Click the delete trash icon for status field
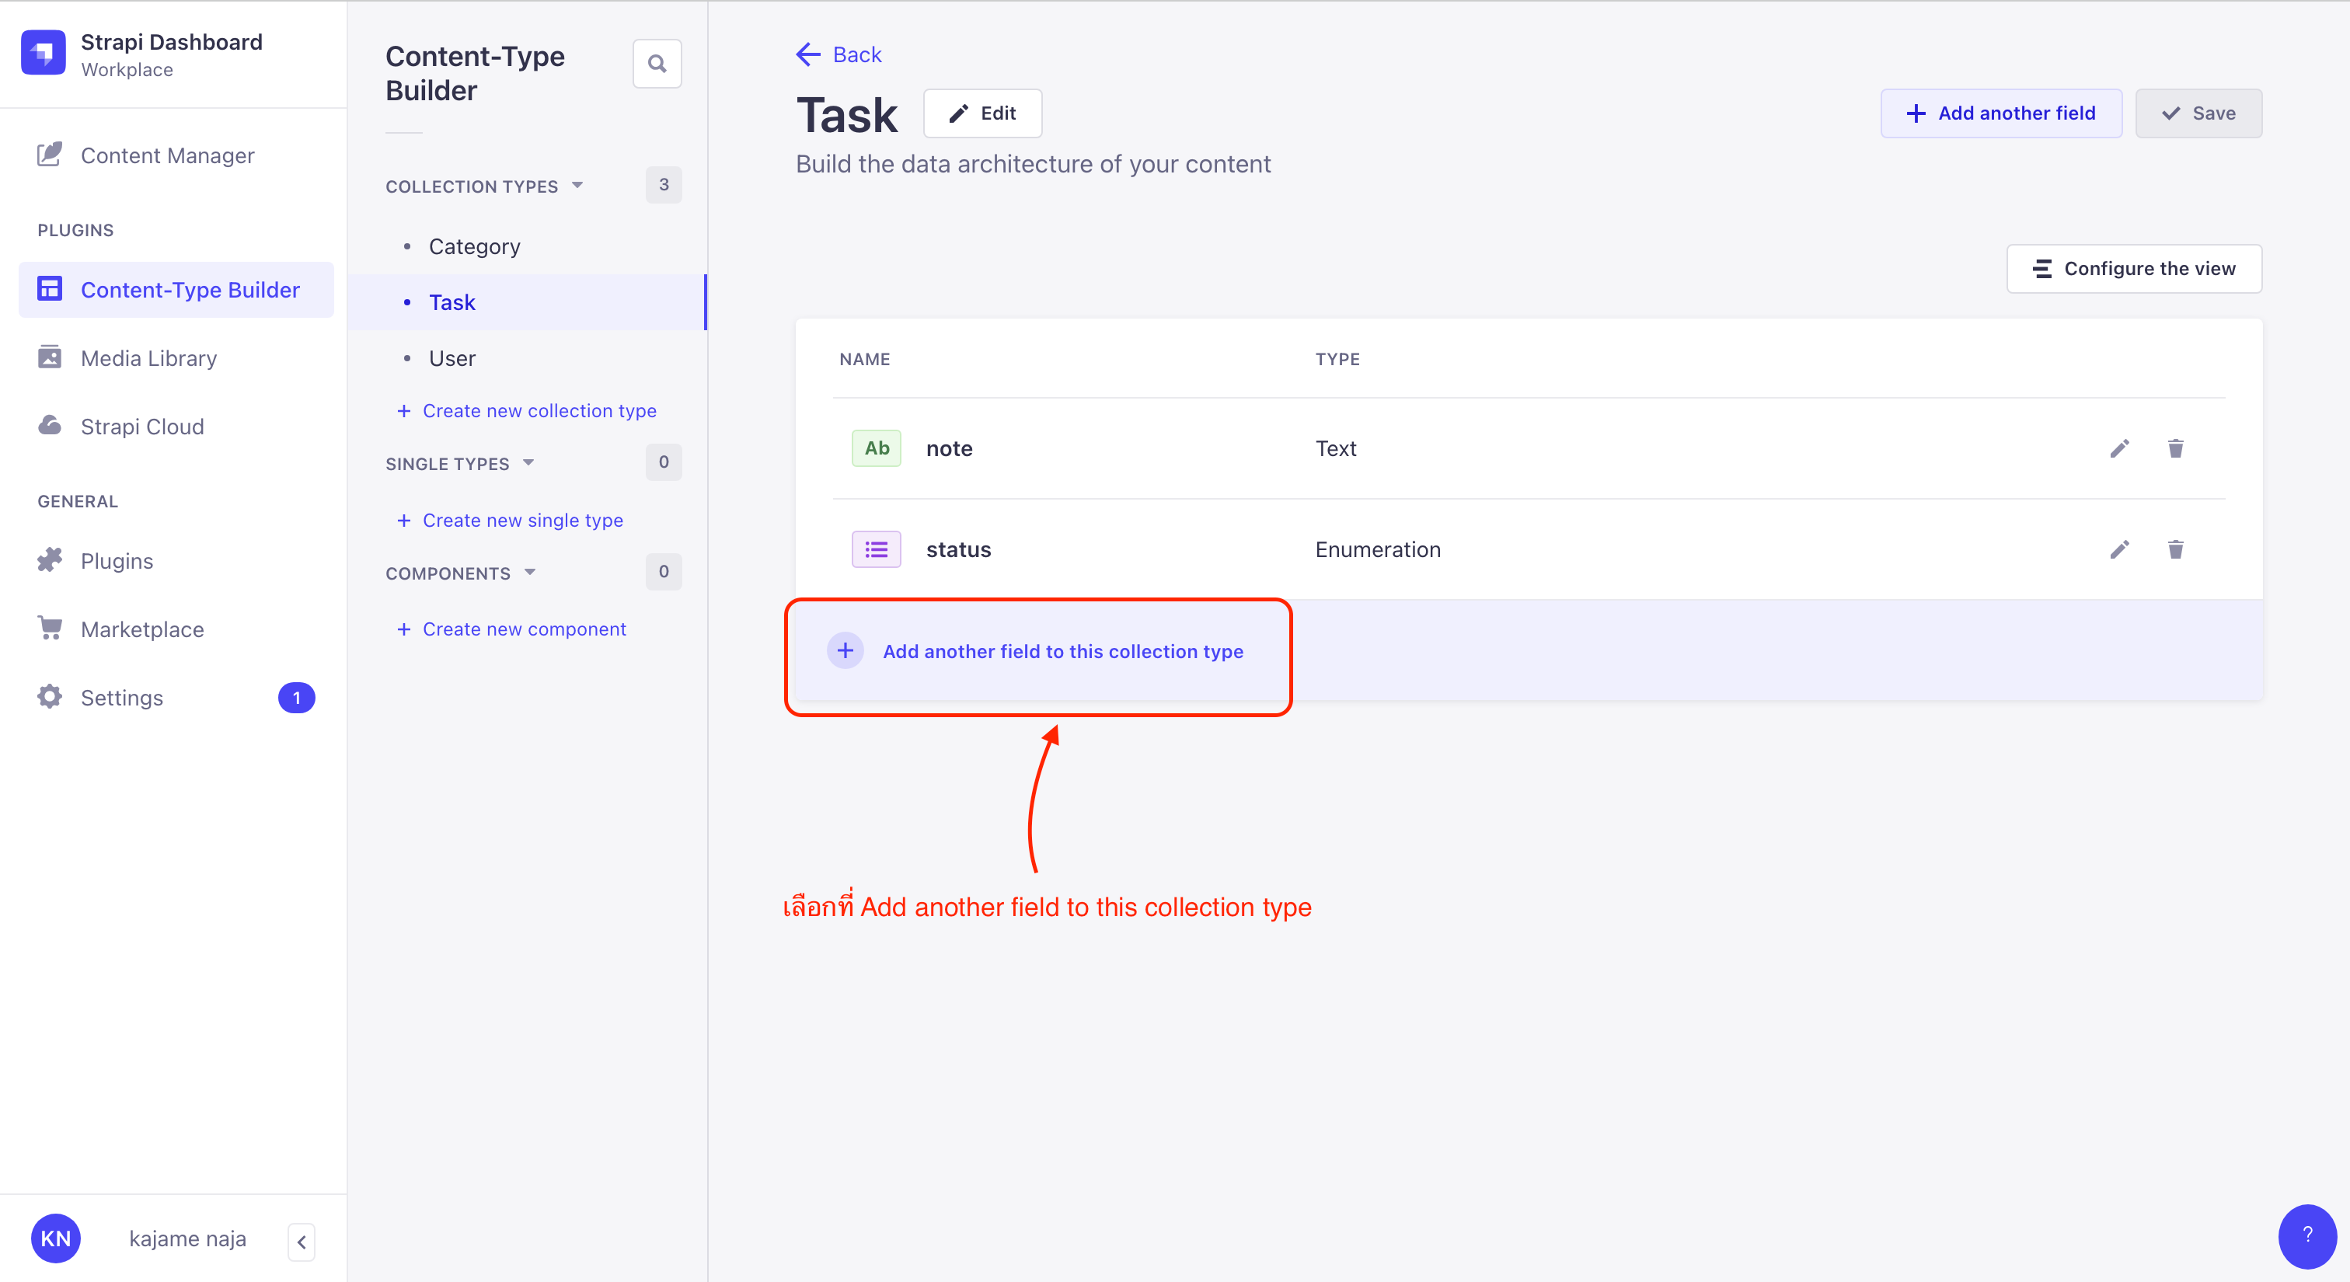The image size is (2350, 1282). click(2175, 548)
